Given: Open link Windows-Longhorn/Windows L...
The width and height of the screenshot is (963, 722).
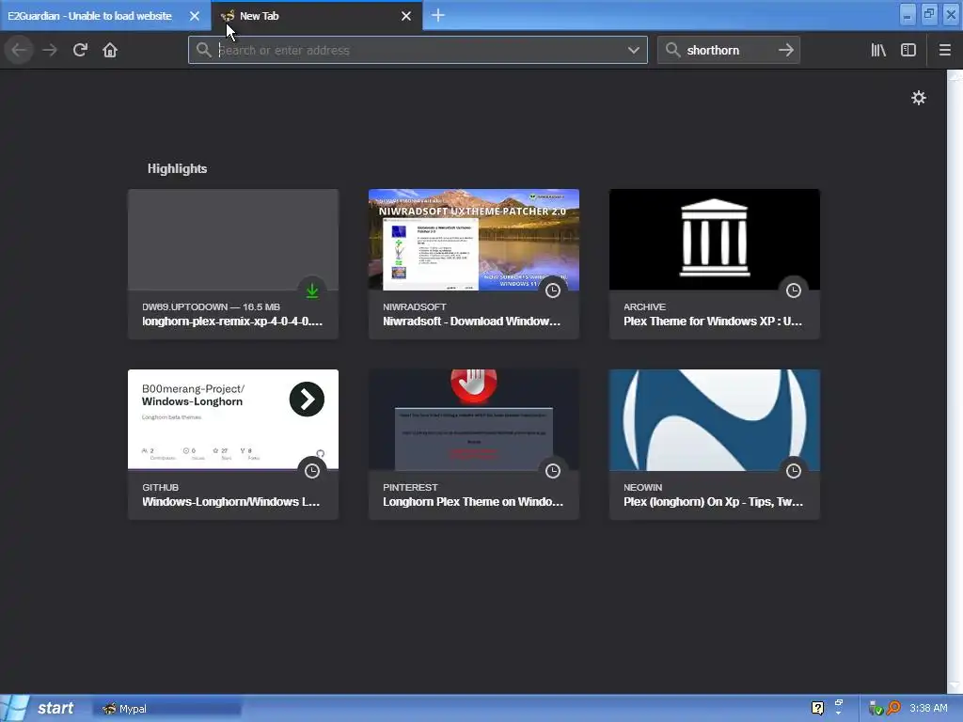Looking at the screenshot, I should [231, 502].
